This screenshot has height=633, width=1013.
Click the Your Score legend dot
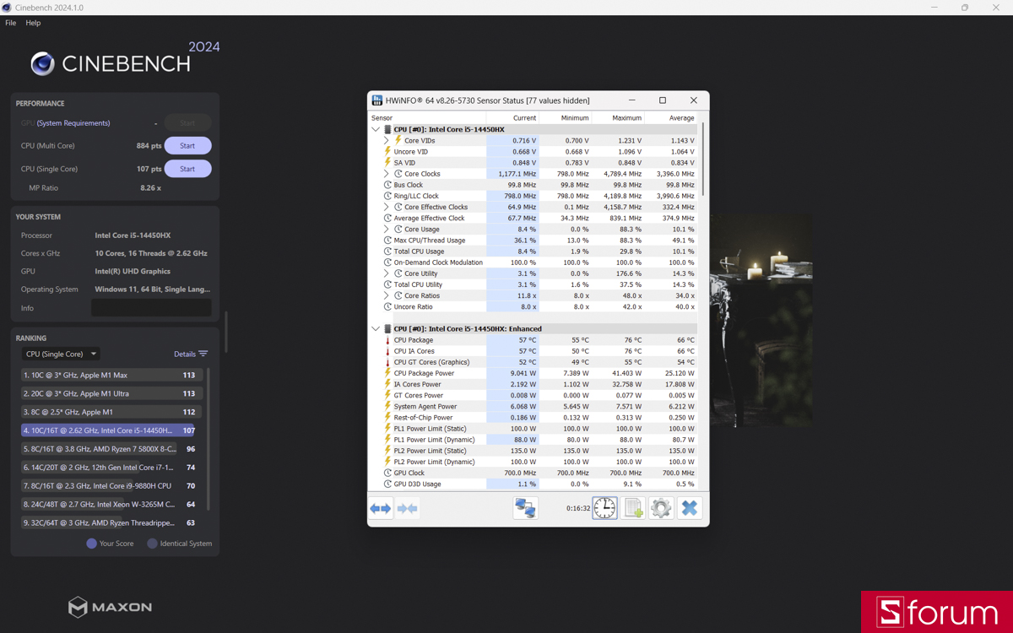pos(91,544)
